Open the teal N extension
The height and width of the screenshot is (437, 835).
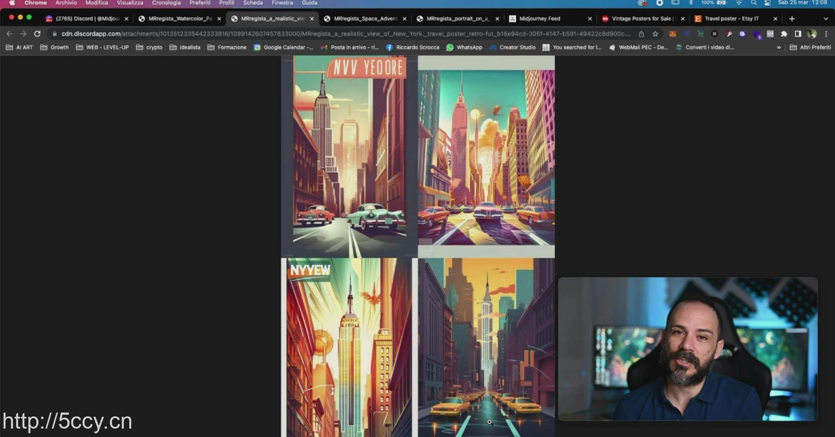(700, 34)
